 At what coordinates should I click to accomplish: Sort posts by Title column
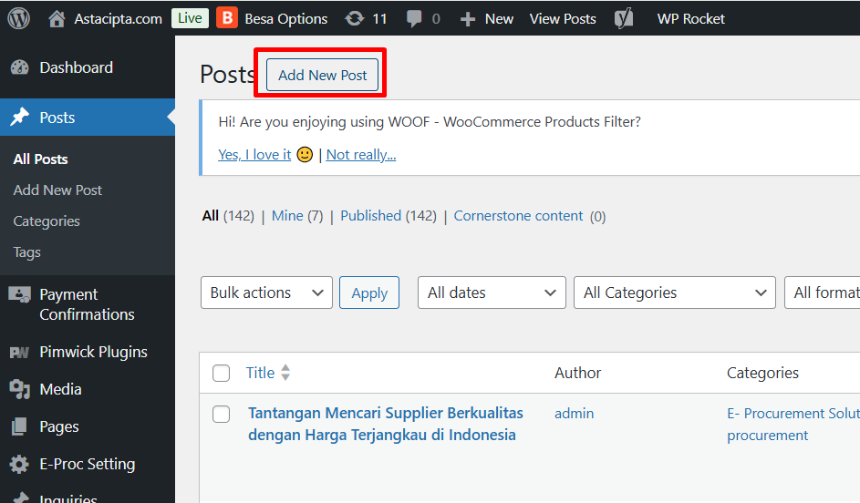(261, 373)
